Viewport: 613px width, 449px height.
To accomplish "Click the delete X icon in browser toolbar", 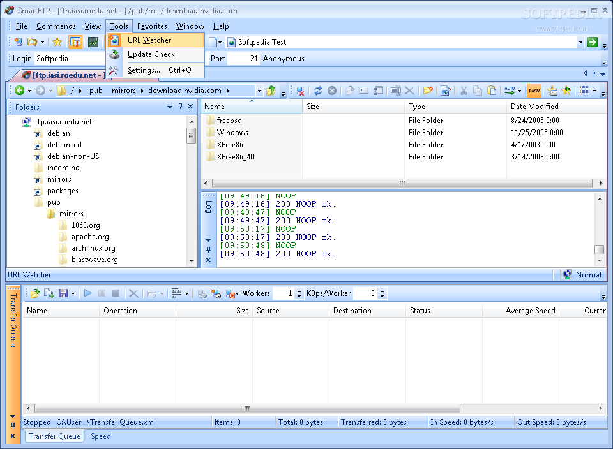I will pos(409,91).
